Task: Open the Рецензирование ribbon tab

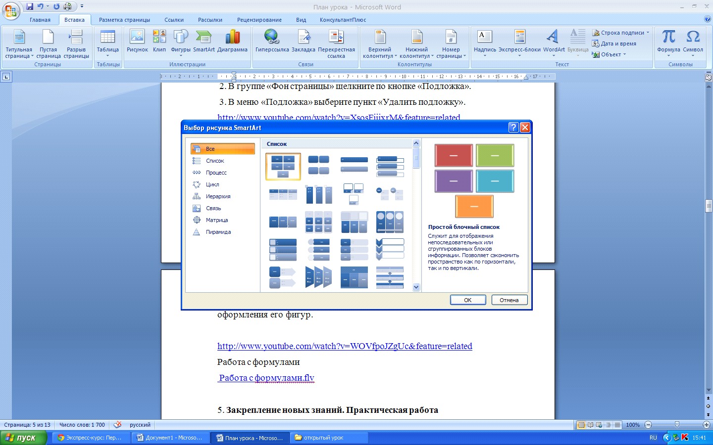Action: pyautogui.click(x=259, y=20)
